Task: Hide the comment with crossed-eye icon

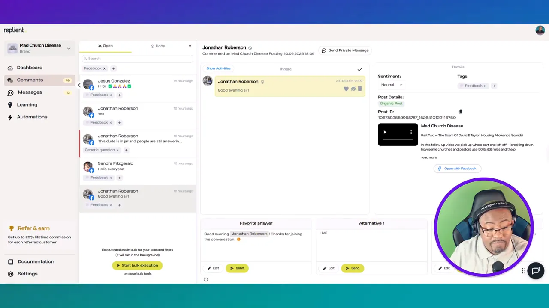Action: click(x=353, y=89)
